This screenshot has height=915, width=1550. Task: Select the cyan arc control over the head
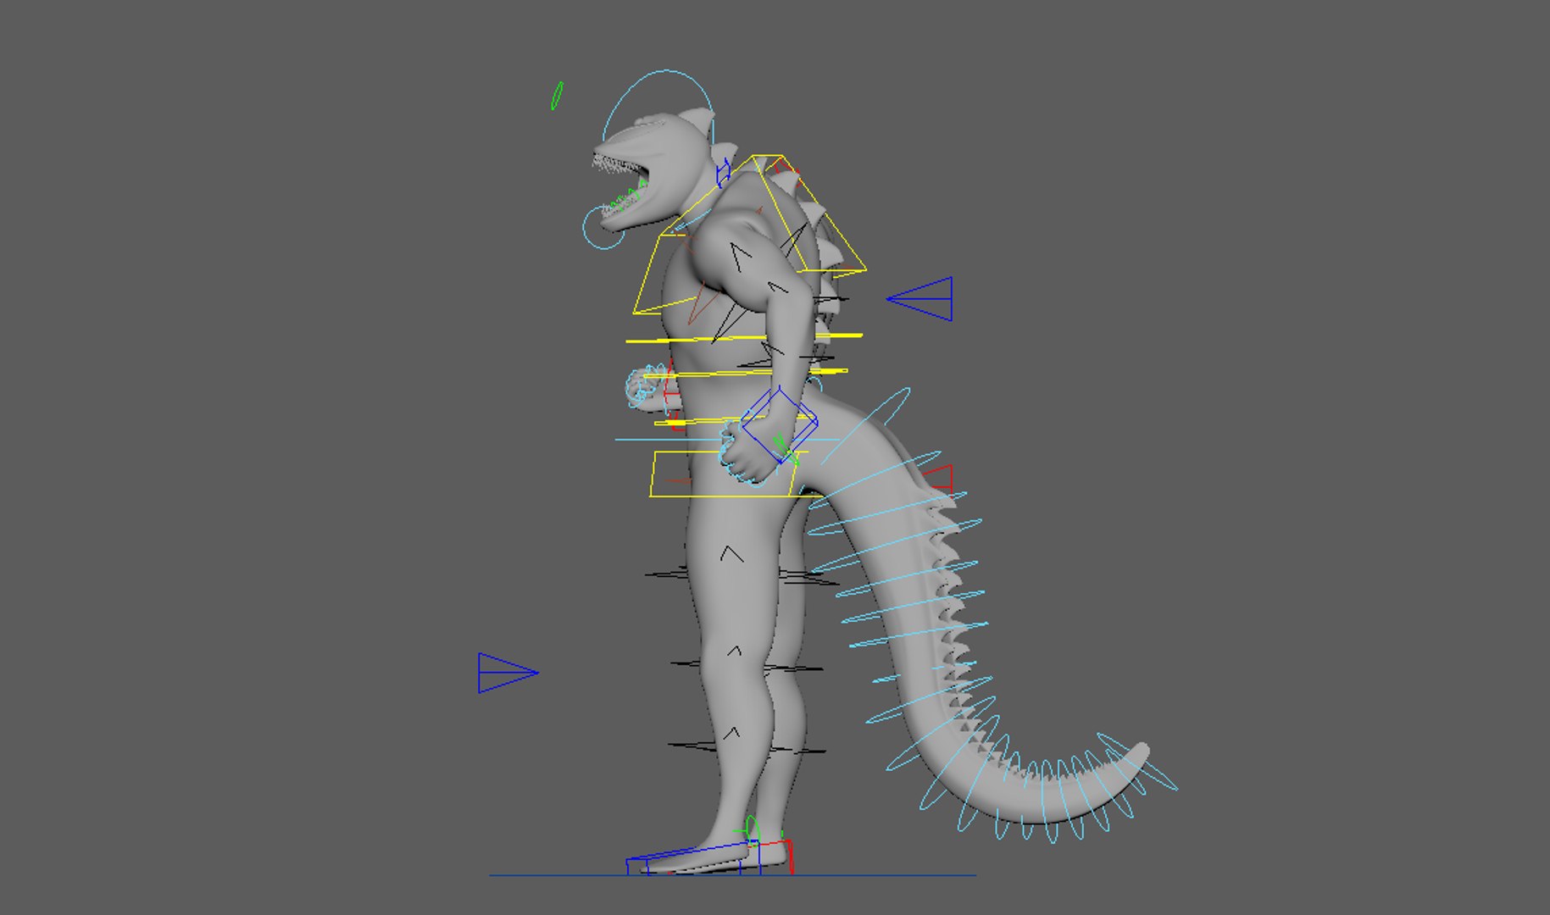coord(658,106)
